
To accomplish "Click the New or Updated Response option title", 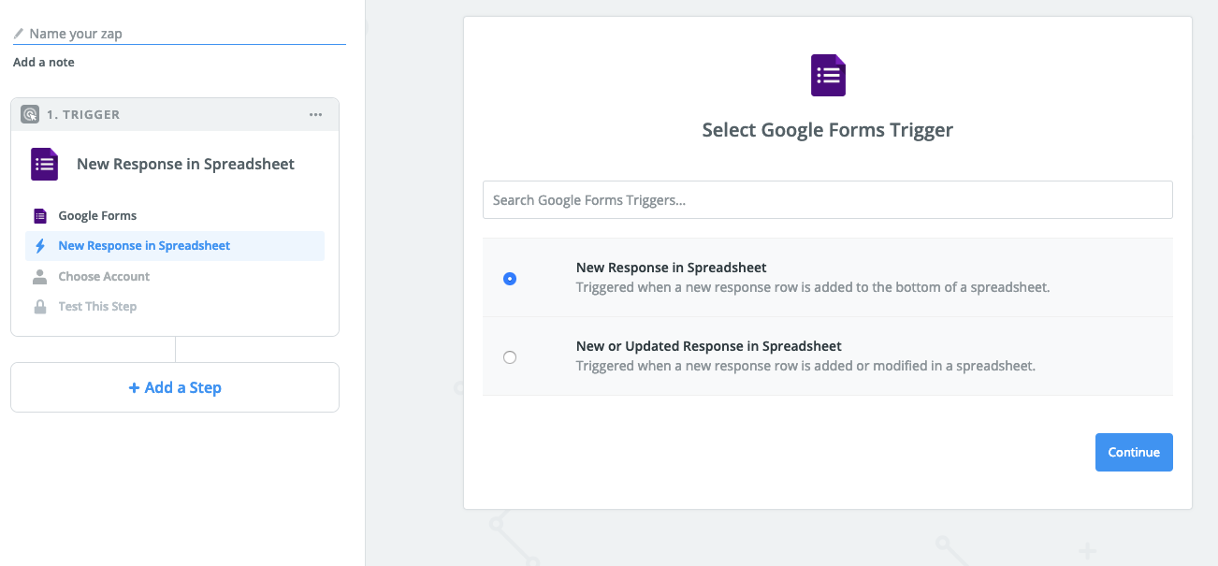I will coord(709,346).
